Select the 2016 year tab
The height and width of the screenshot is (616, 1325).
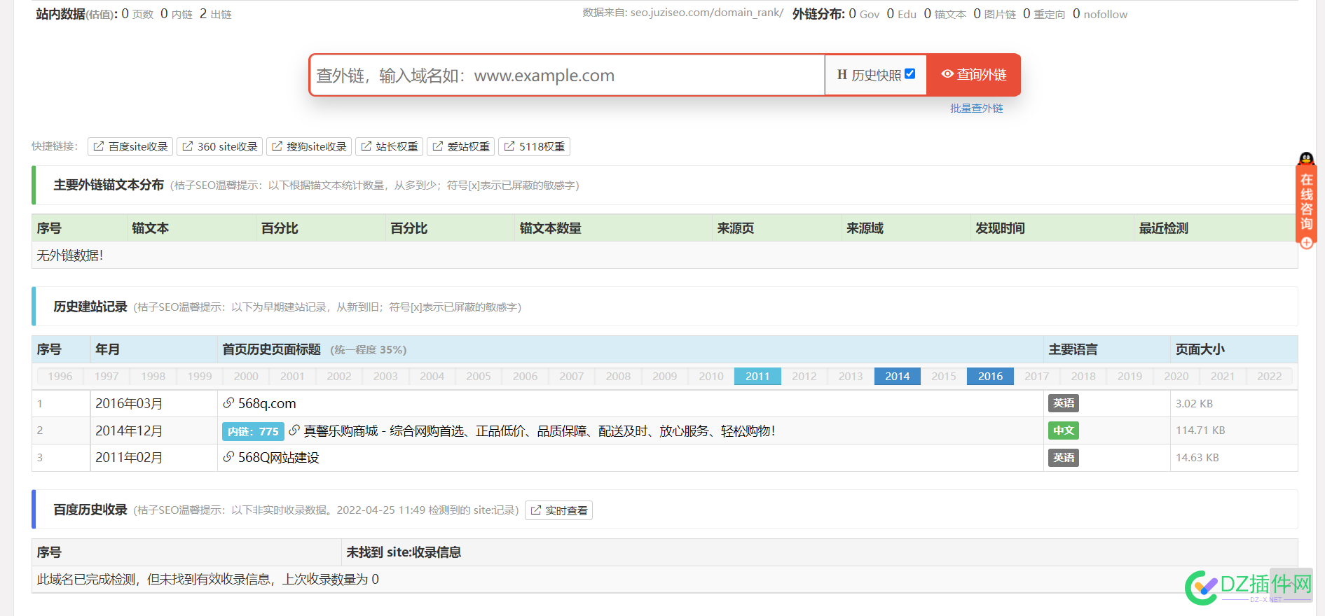click(x=990, y=376)
